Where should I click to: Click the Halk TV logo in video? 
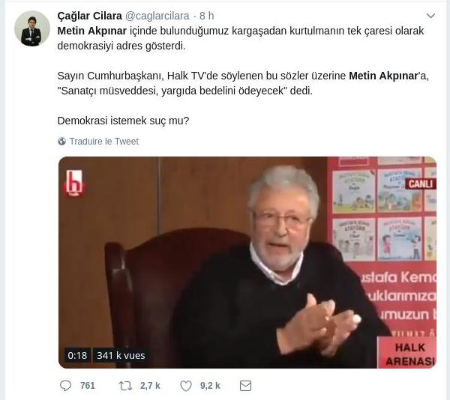[74, 183]
